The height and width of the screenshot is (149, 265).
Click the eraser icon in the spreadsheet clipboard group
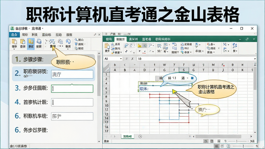pos(113,53)
